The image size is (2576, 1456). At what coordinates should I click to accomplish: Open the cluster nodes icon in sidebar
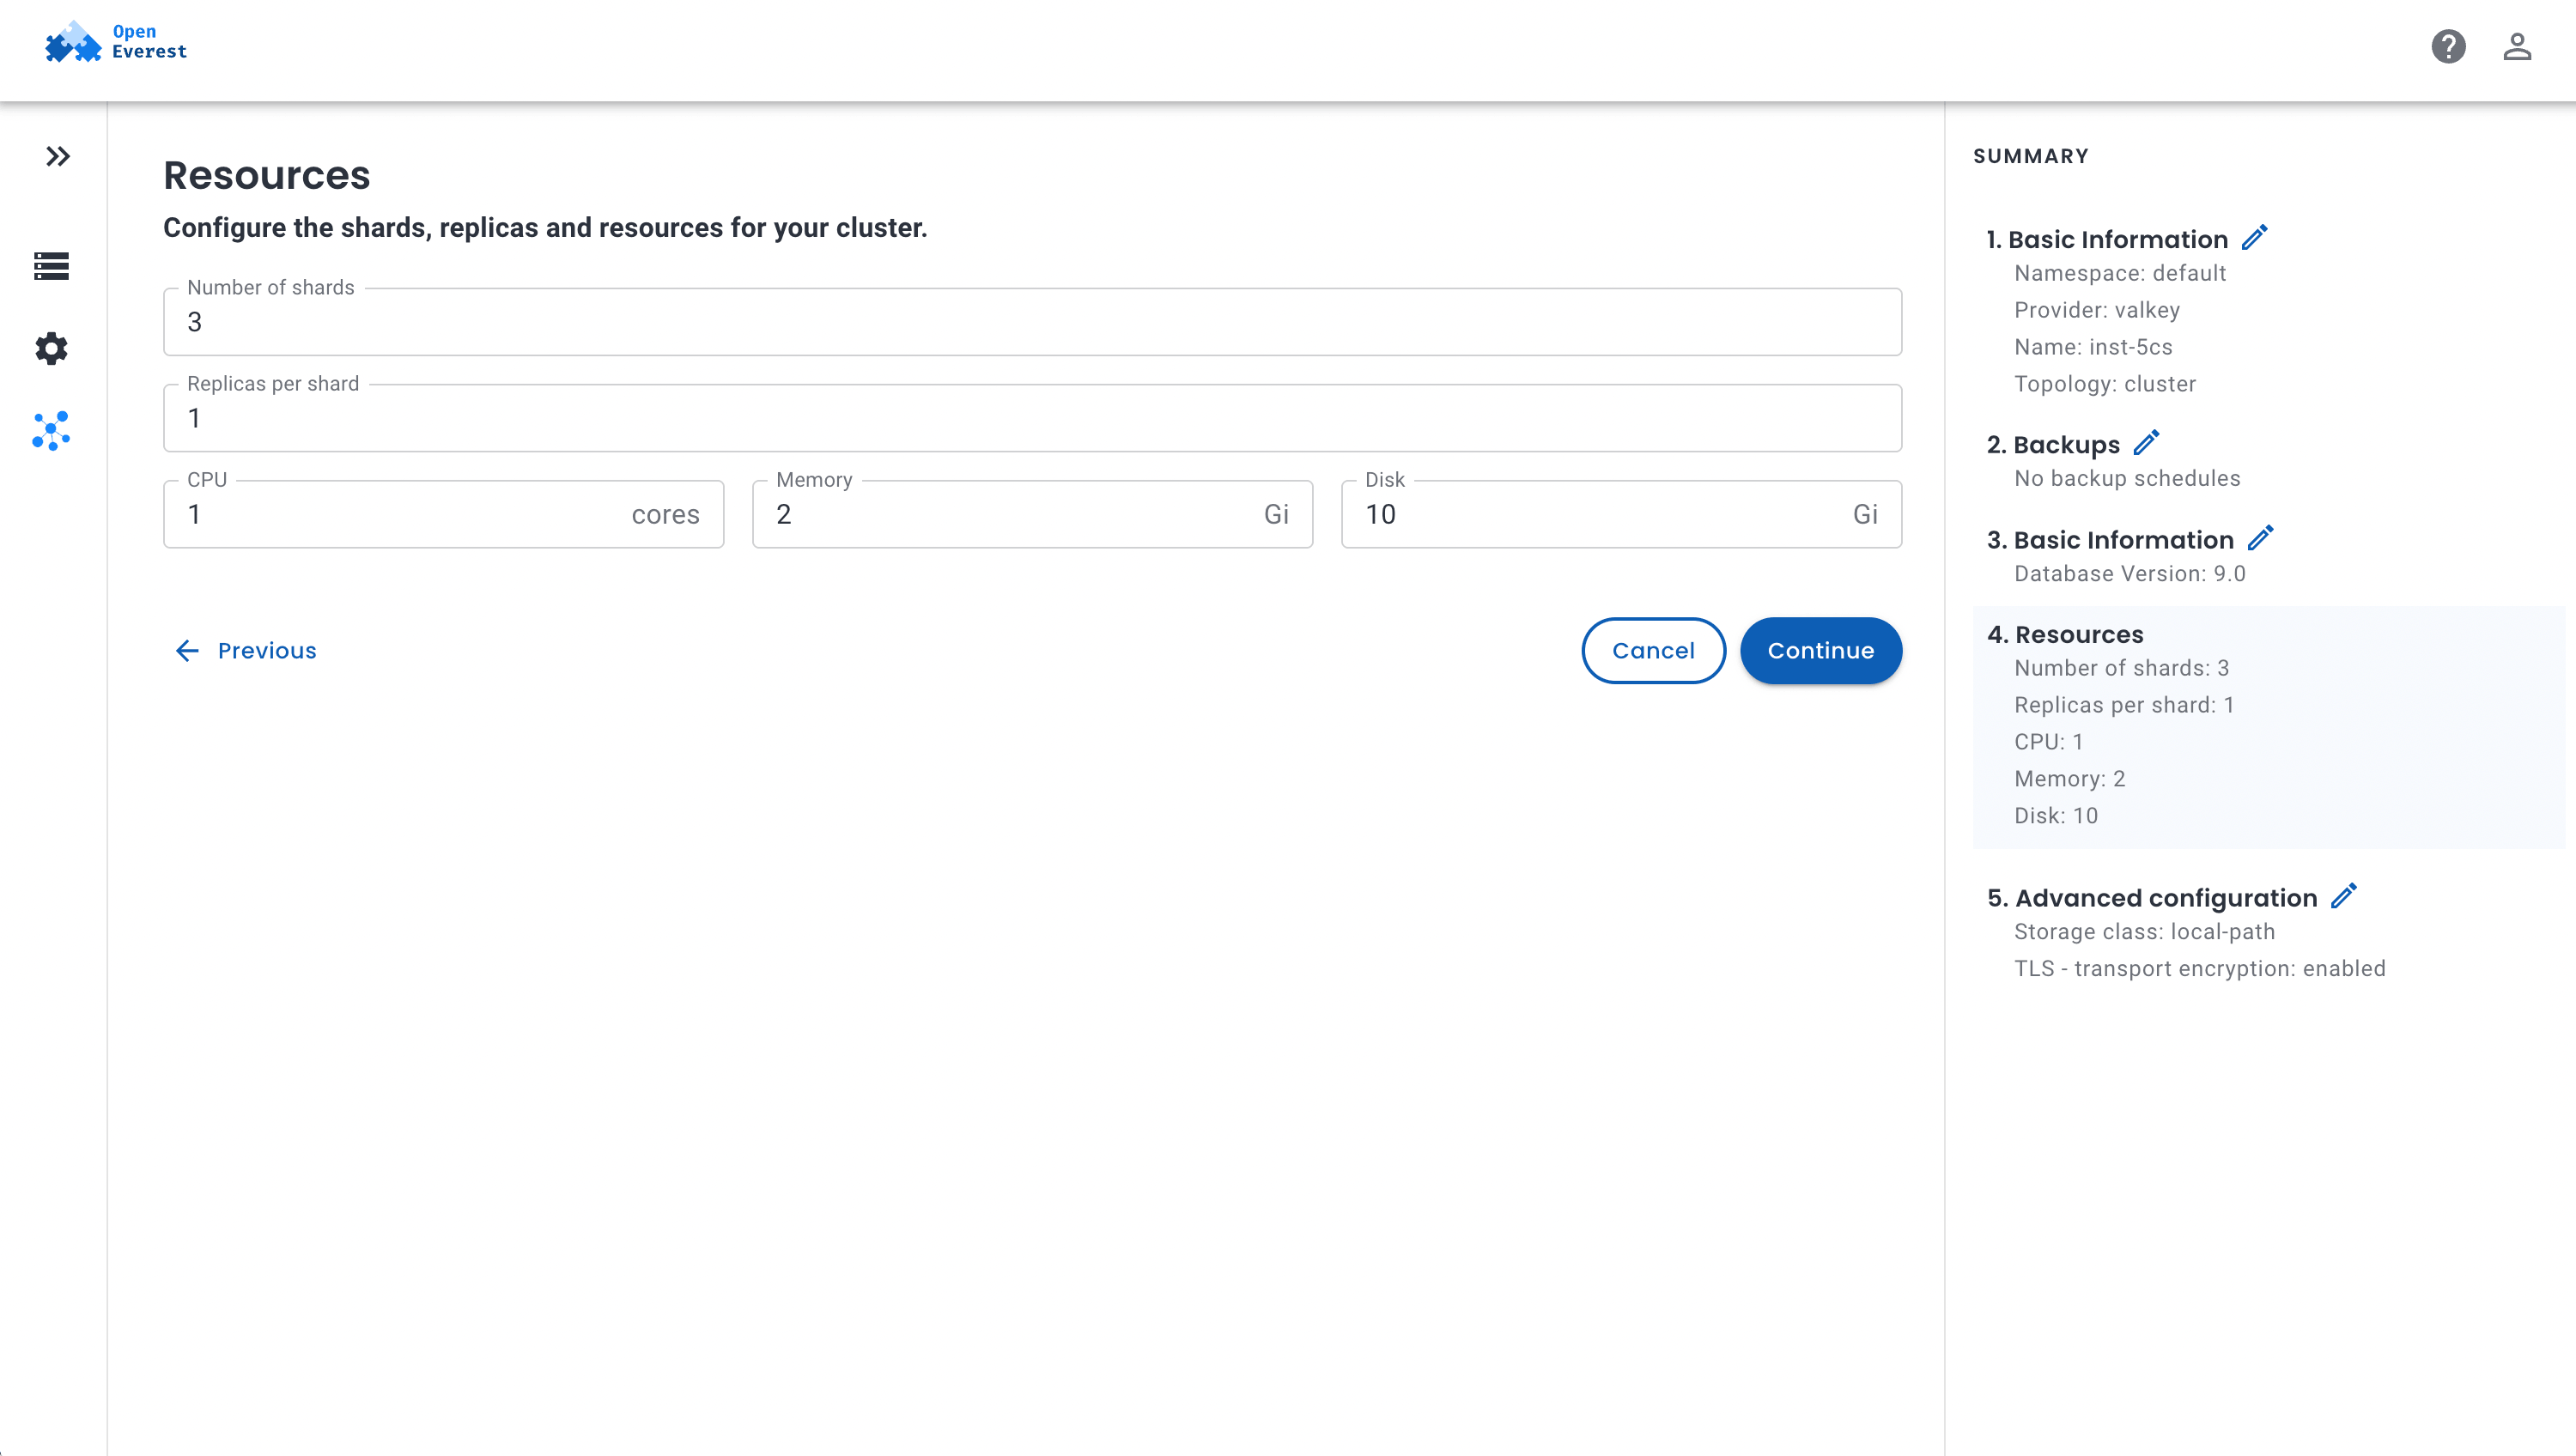tap(51, 431)
